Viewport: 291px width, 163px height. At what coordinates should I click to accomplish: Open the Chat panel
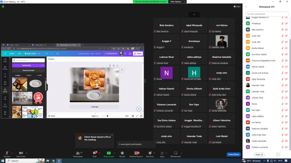tap(95, 154)
